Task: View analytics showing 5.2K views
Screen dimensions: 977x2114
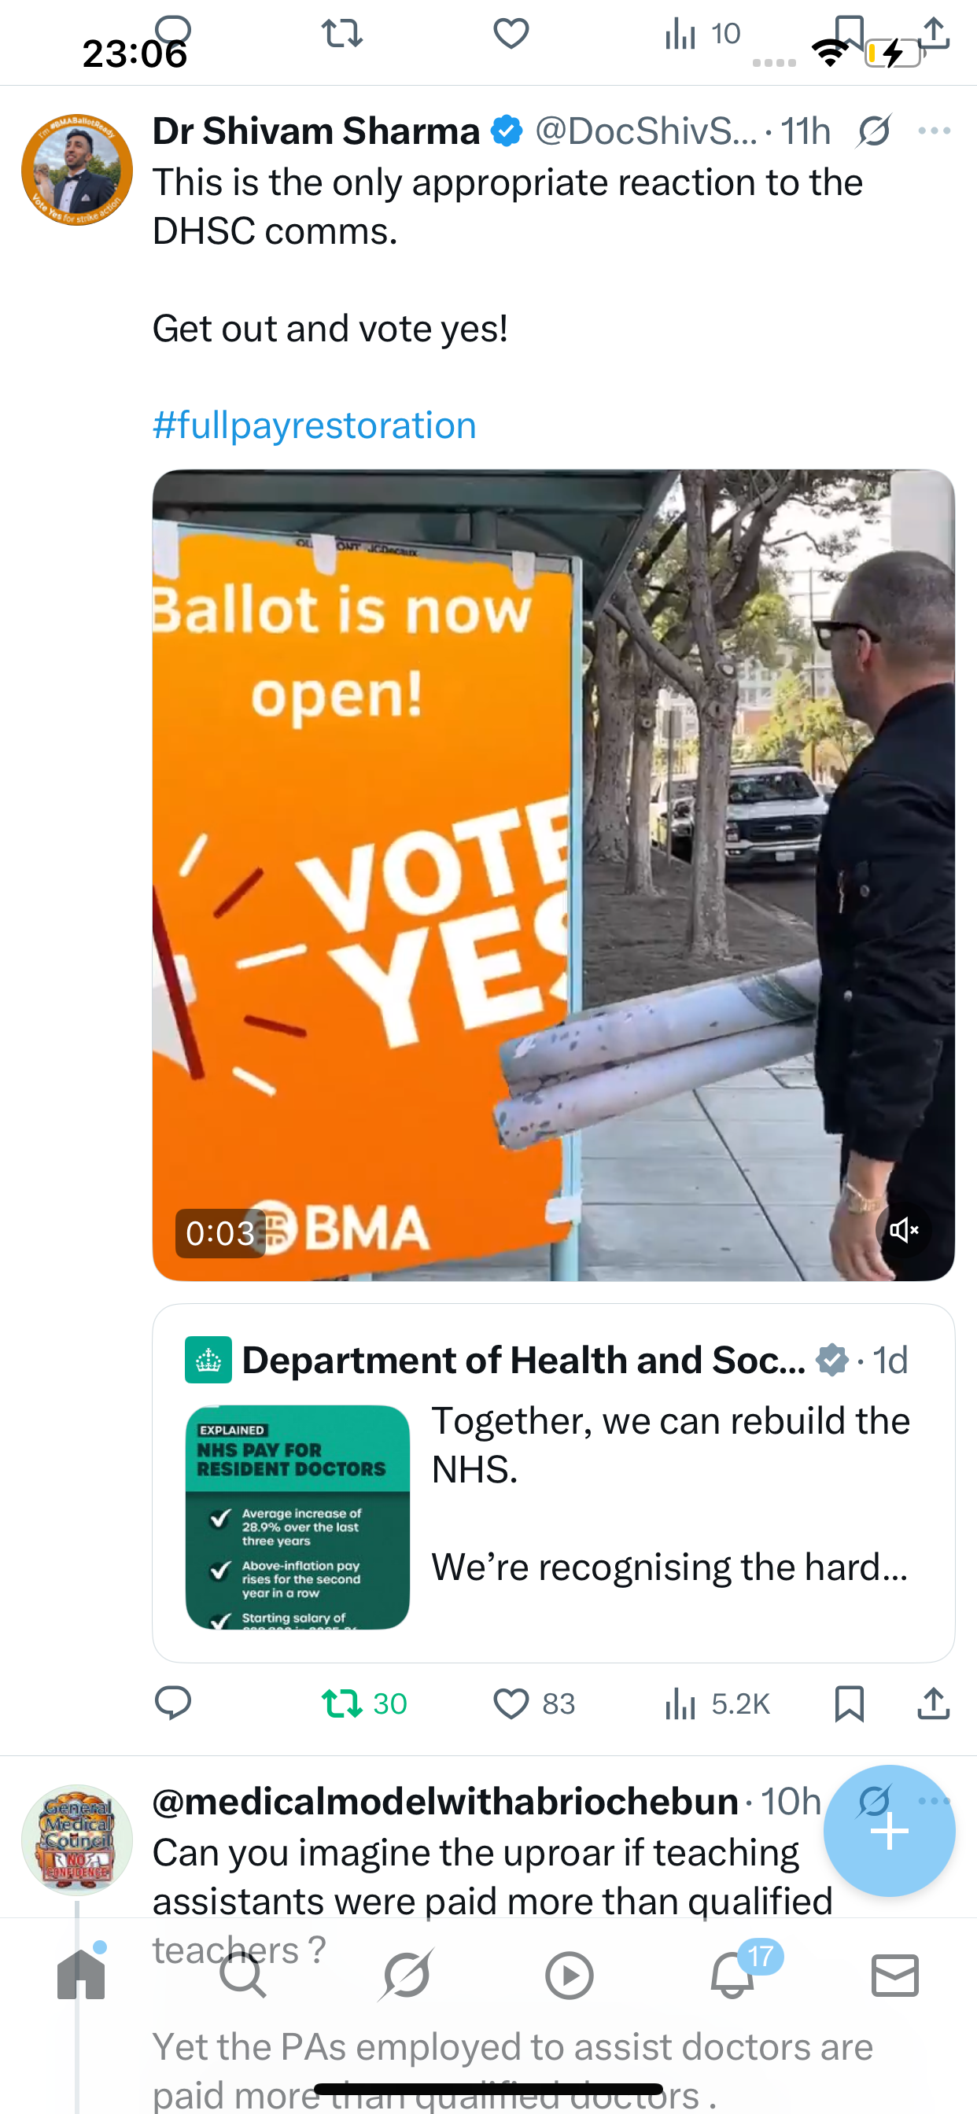Action: click(x=717, y=1703)
